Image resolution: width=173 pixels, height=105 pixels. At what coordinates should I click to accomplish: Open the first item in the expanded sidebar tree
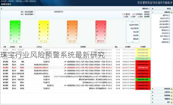point(166,16)
